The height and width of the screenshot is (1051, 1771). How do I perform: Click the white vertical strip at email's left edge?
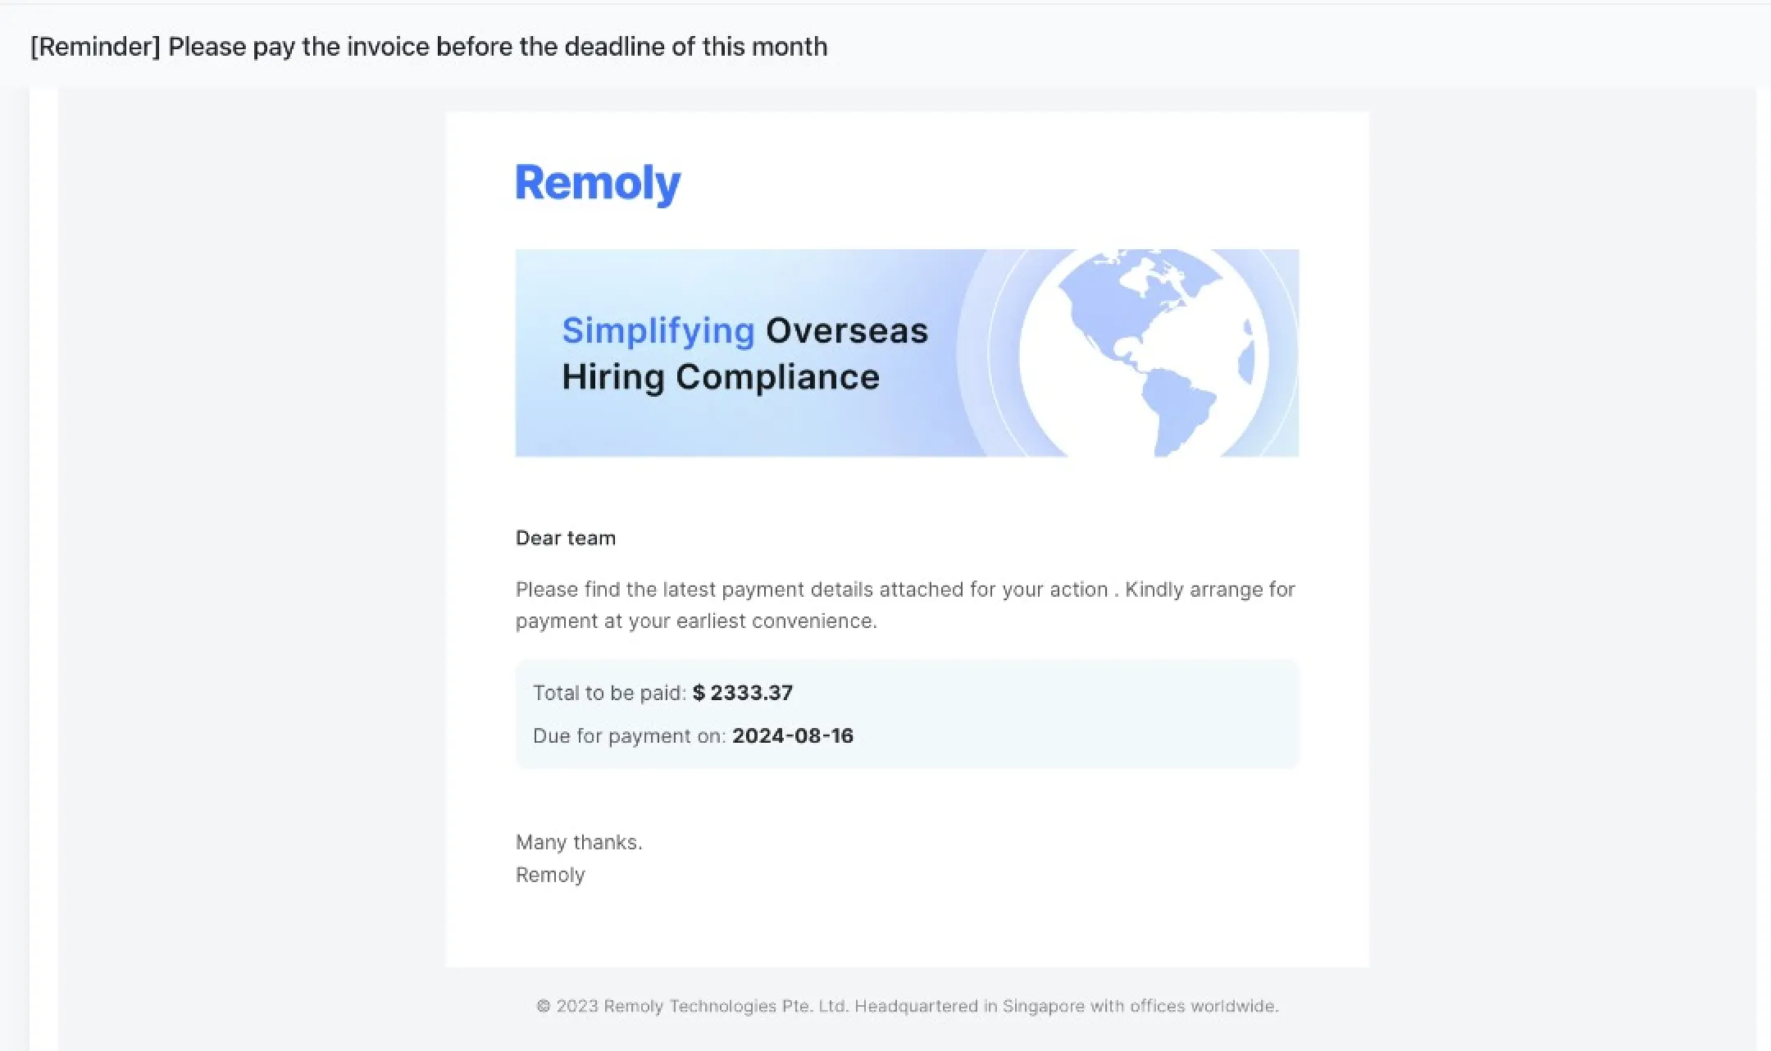point(43,569)
